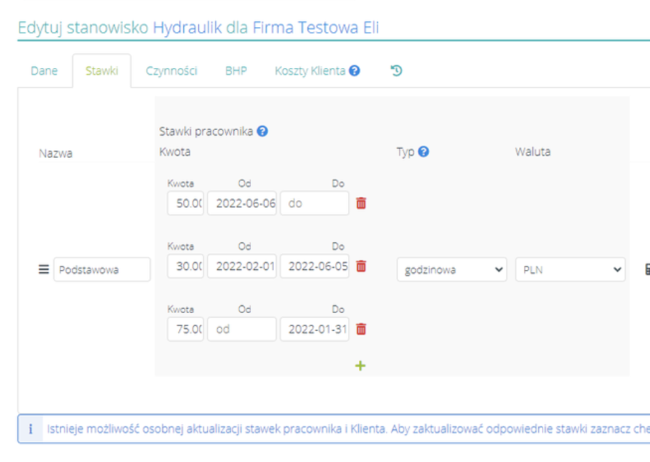
Task: Click the 2022-02-01 start date field
Action: (x=242, y=266)
